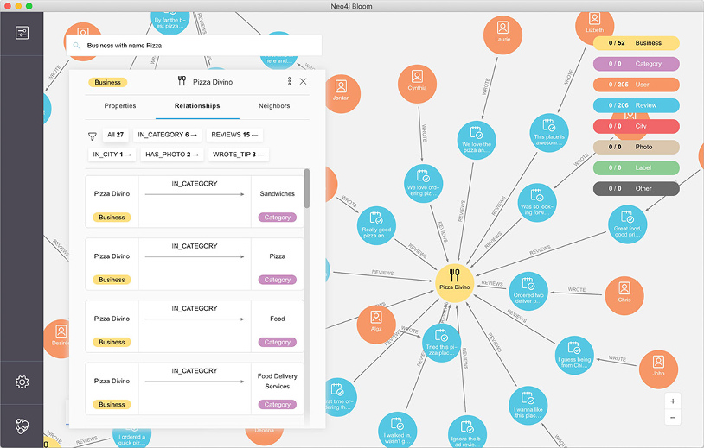Open the Neo4j logo icon in sidebar
This screenshot has width=704, height=448.
click(22, 426)
